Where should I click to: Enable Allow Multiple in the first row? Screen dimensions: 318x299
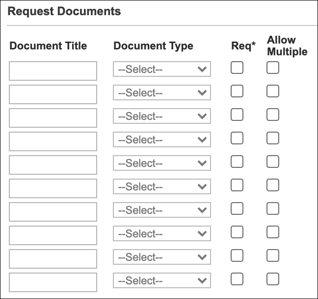273,68
